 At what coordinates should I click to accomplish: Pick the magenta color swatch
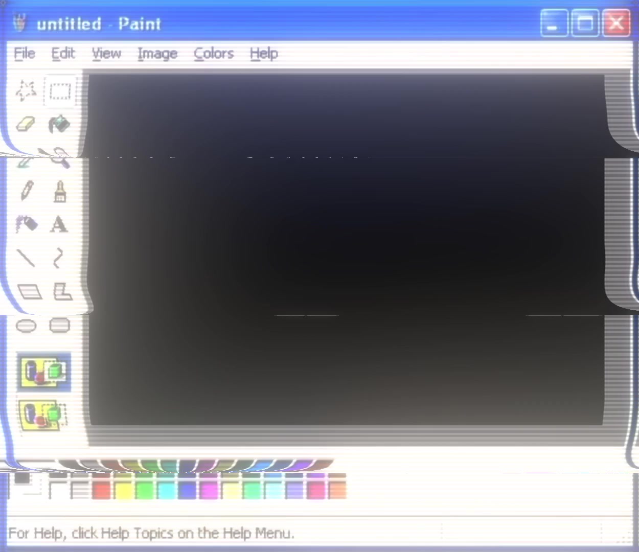[209, 490]
